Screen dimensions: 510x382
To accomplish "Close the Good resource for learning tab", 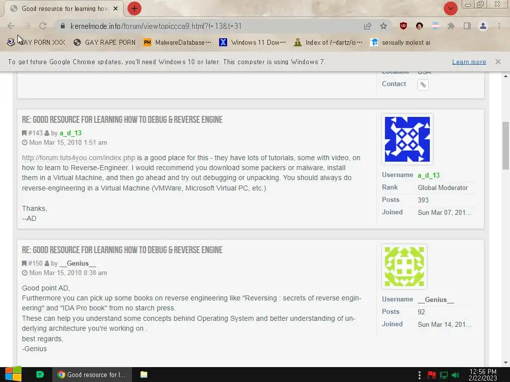I will (x=116, y=9).
